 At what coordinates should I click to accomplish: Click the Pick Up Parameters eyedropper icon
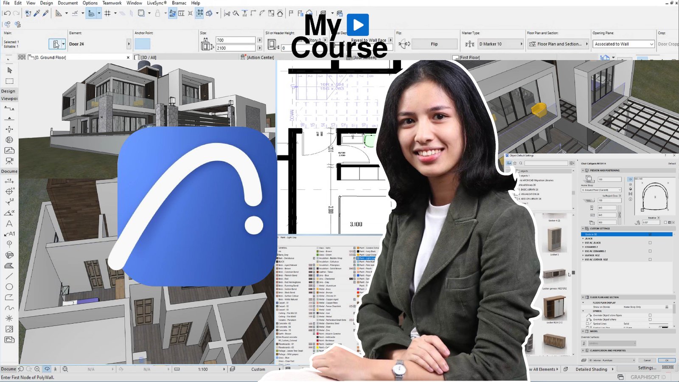pos(37,13)
